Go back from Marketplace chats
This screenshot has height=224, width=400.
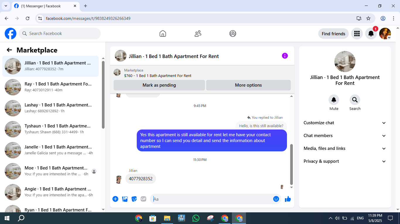point(9,50)
